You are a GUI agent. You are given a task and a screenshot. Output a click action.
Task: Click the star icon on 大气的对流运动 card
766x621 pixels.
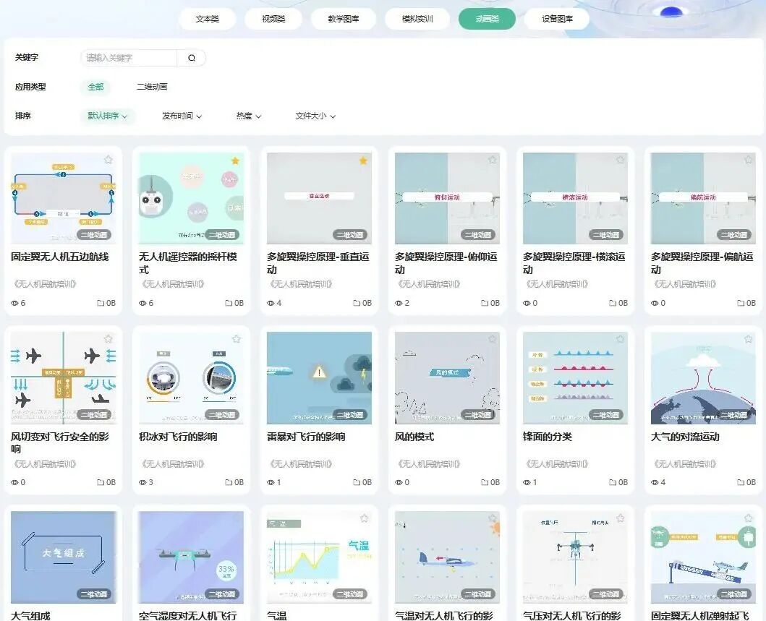[749, 339]
